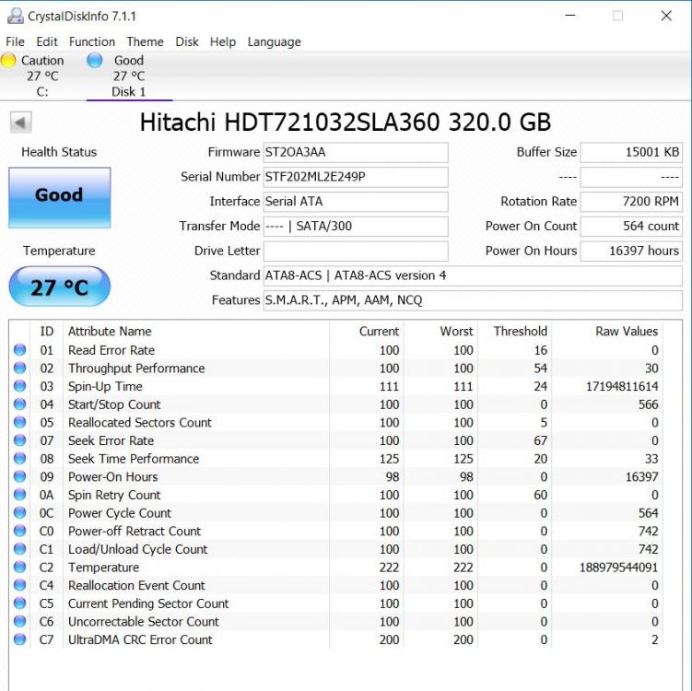Click status orb of Seek Error Rate row
The image size is (692, 691).
[x=20, y=440]
